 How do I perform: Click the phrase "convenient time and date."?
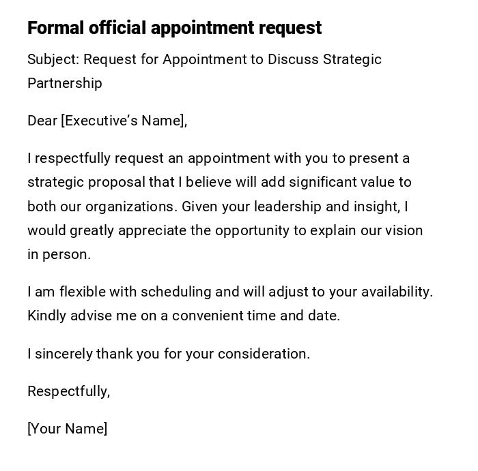click(256, 316)
